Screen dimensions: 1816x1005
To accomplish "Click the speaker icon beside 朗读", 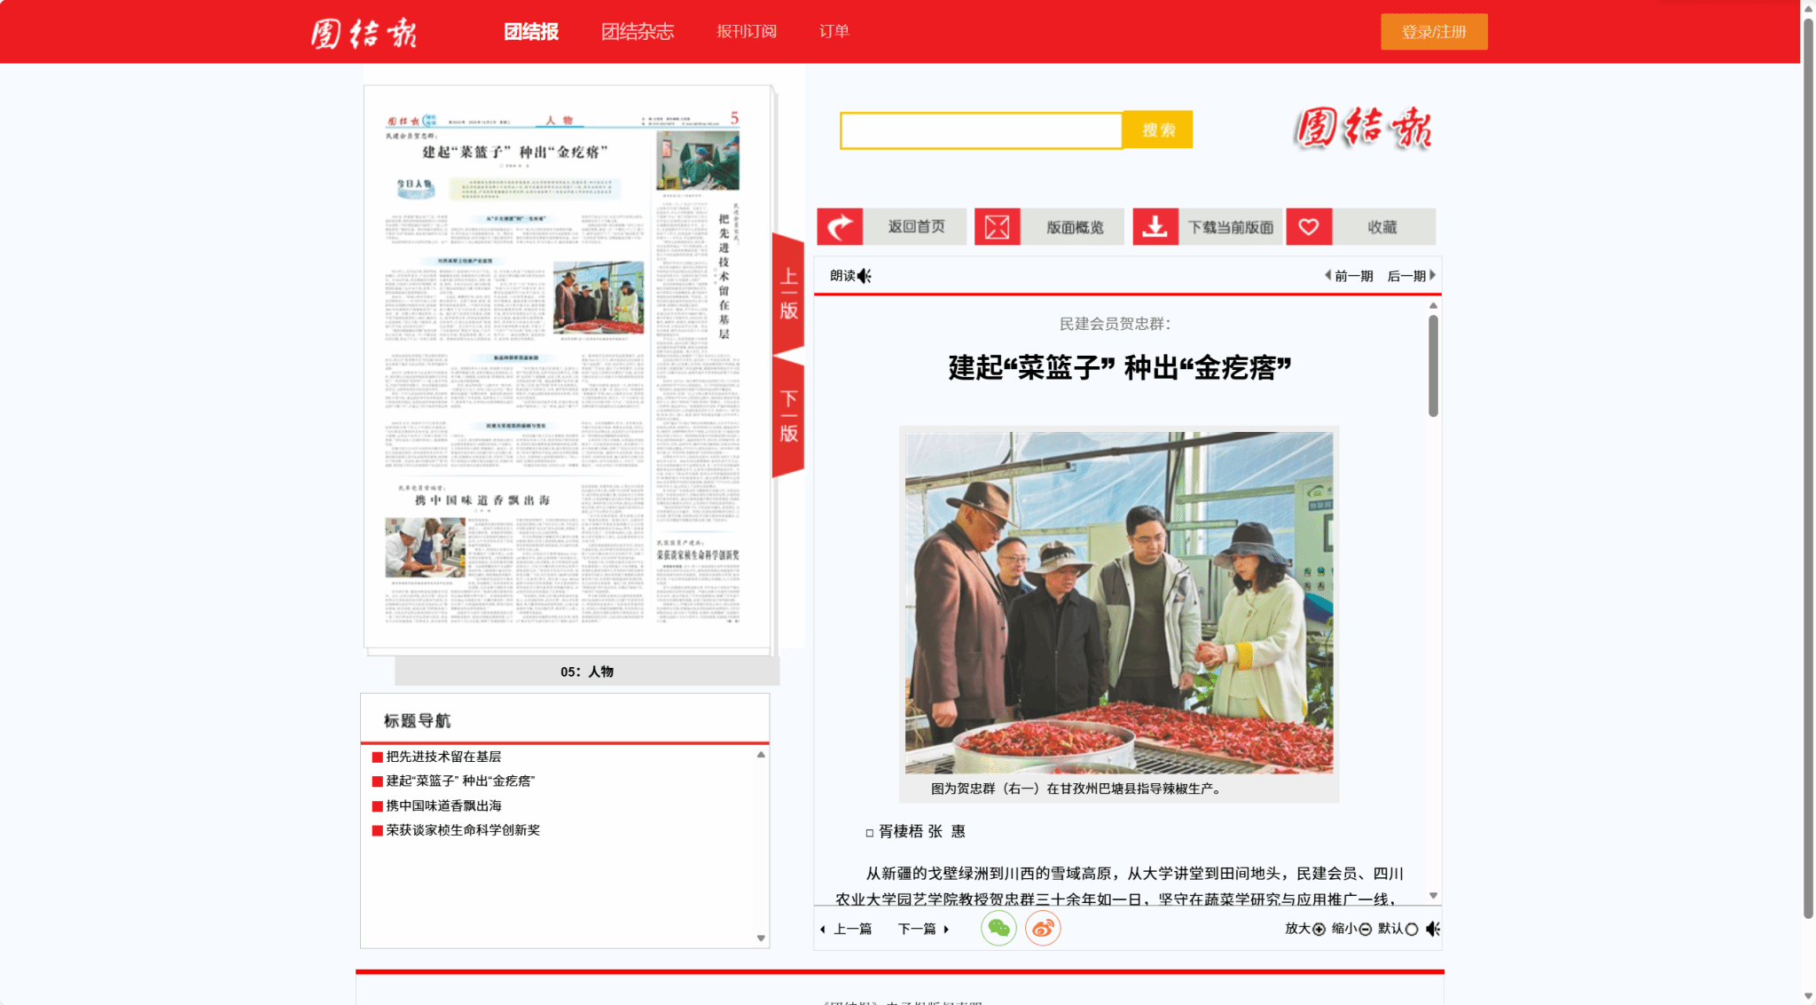I will pyautogui.click(x=865, y=276).
